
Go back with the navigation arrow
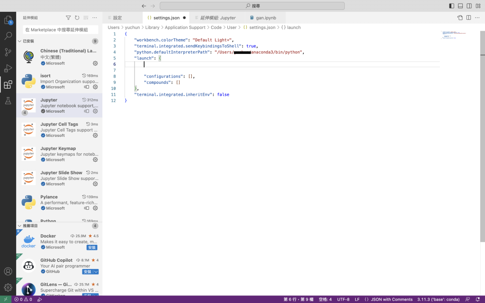point(144,6)
